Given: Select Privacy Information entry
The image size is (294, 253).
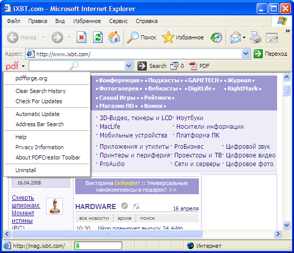Looking at the screenshot, I should (47, 147).
